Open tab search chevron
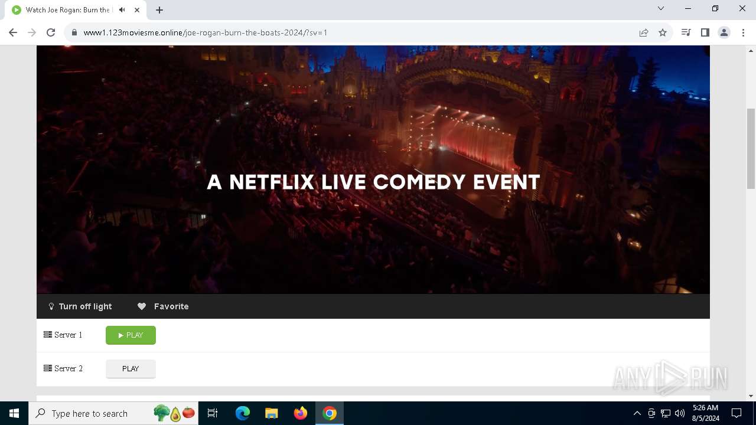The image size is (756, 425). tap(661, 8)
